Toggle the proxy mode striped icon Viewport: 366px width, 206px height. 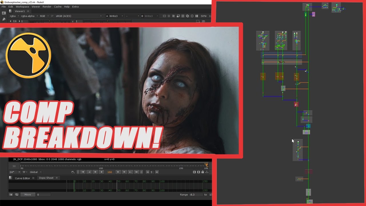[x=173, y=16]
